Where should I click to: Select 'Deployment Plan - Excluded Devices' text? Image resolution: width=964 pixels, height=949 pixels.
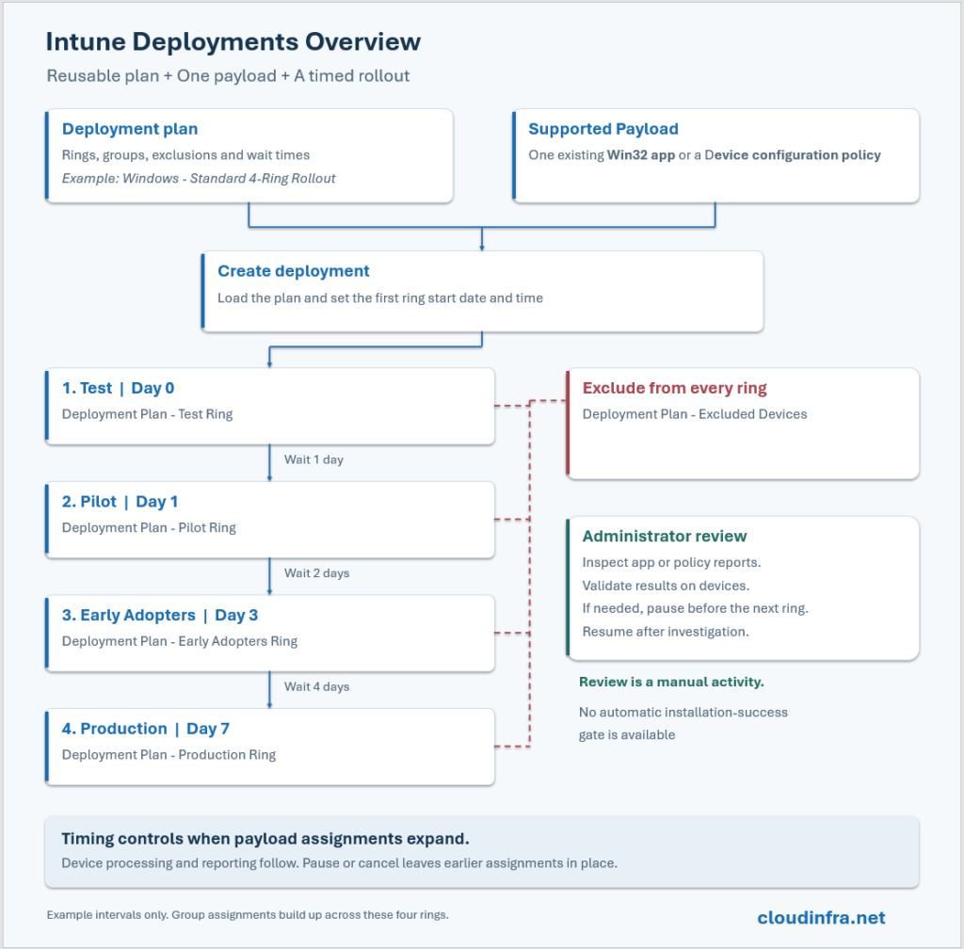pos(695,414)
